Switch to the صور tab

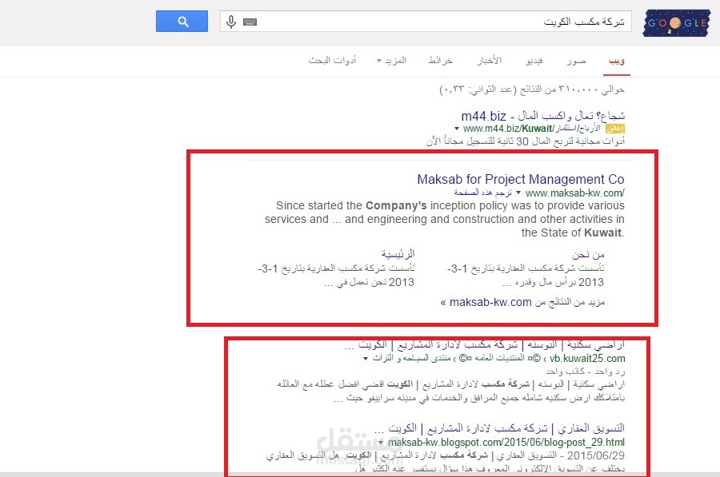[x=576, y=61]
